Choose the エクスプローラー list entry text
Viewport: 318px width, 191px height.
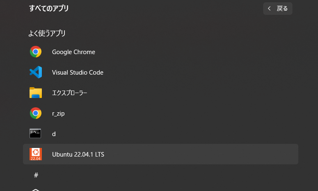(x=70, y=93)
